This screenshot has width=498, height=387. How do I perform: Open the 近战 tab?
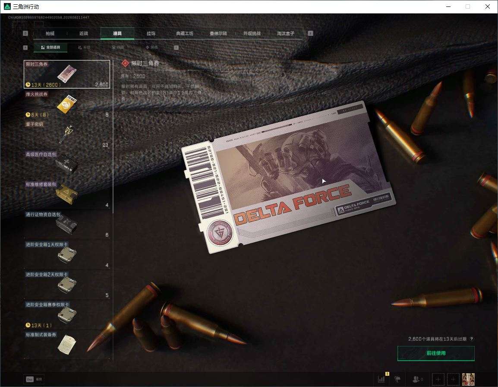tap(84, 33)
